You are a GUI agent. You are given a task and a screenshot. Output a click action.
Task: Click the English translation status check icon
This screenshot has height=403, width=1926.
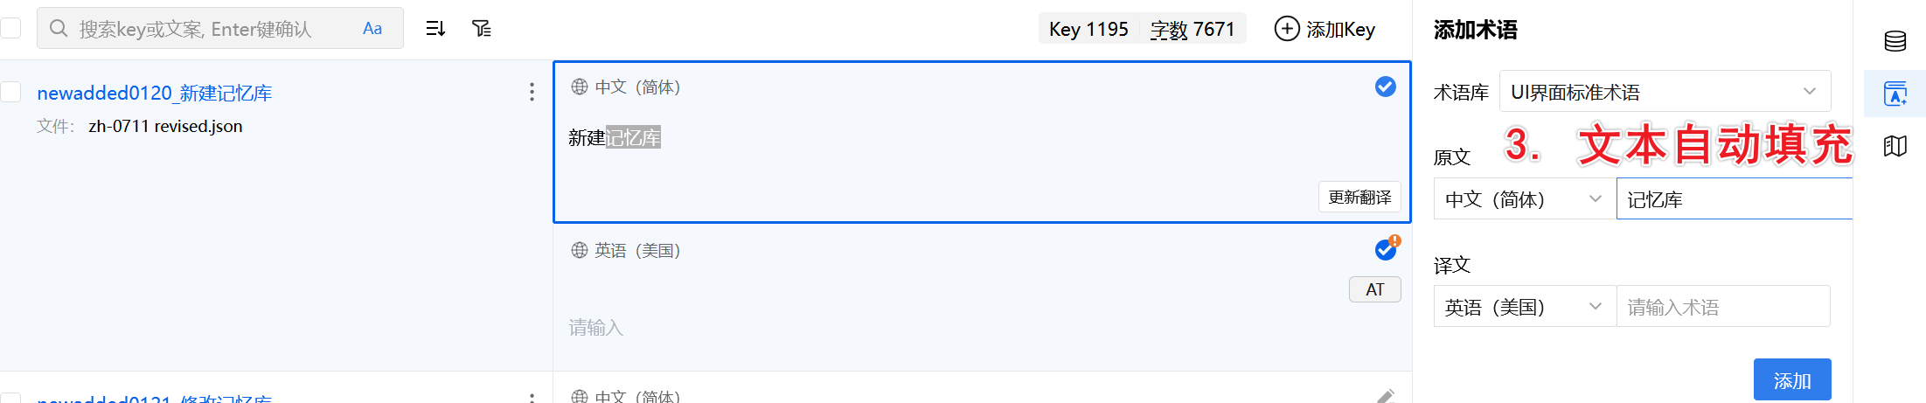click(x=1385, y=250)
